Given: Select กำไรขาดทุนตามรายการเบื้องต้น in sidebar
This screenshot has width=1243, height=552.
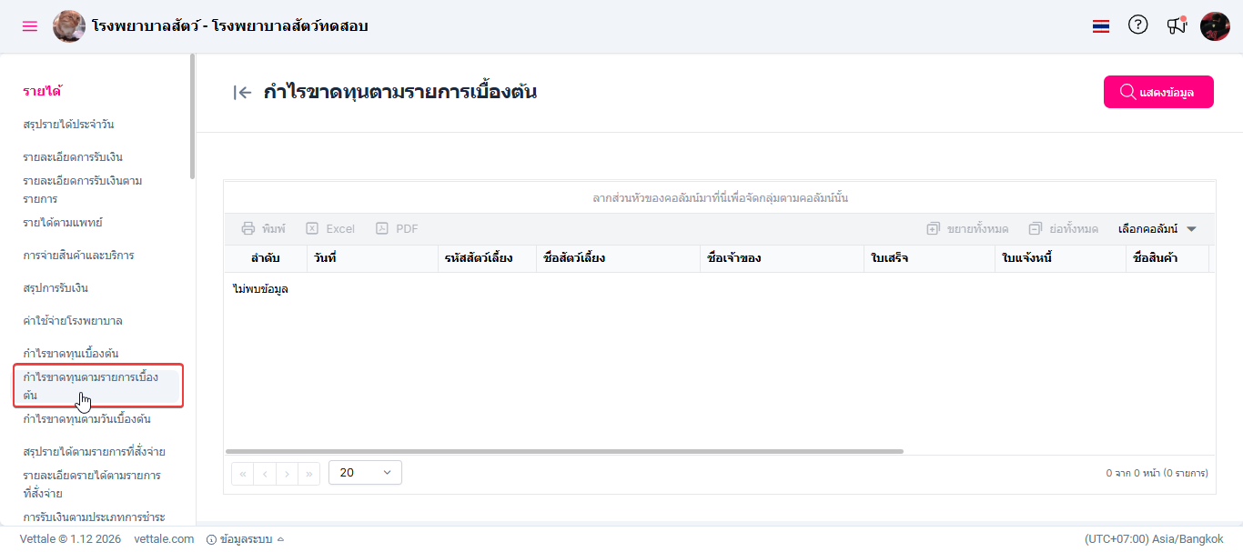Looking at the screenshot, I should [x=98, y=386].
